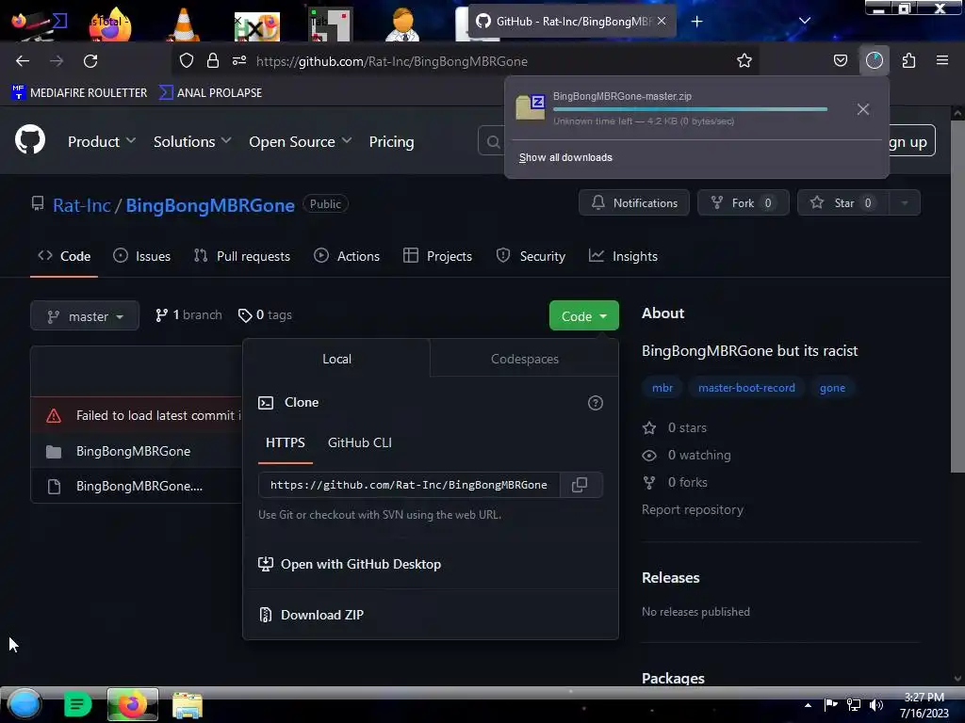
Task: Cancel the BingBongMBRGone-master.zip download
Action: pos(863,109)
